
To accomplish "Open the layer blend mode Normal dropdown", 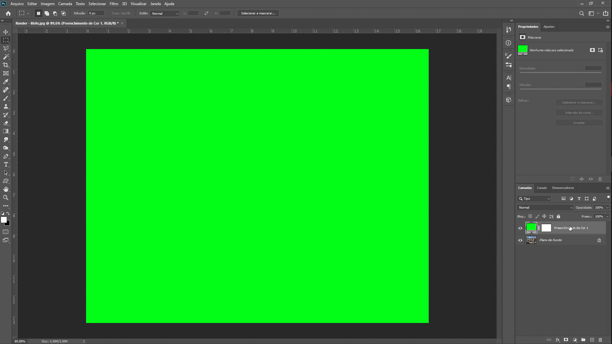I will click(x=545, y=207).
